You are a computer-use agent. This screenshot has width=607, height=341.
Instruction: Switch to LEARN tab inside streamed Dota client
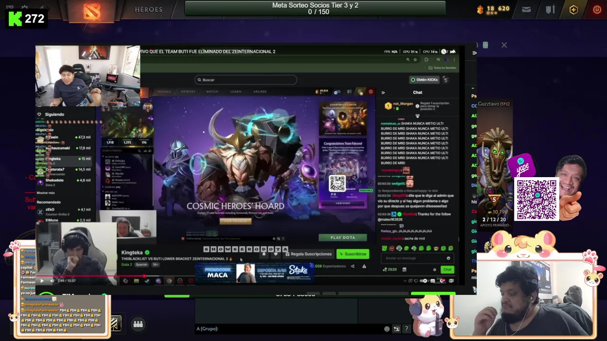[x=236, y=91]
